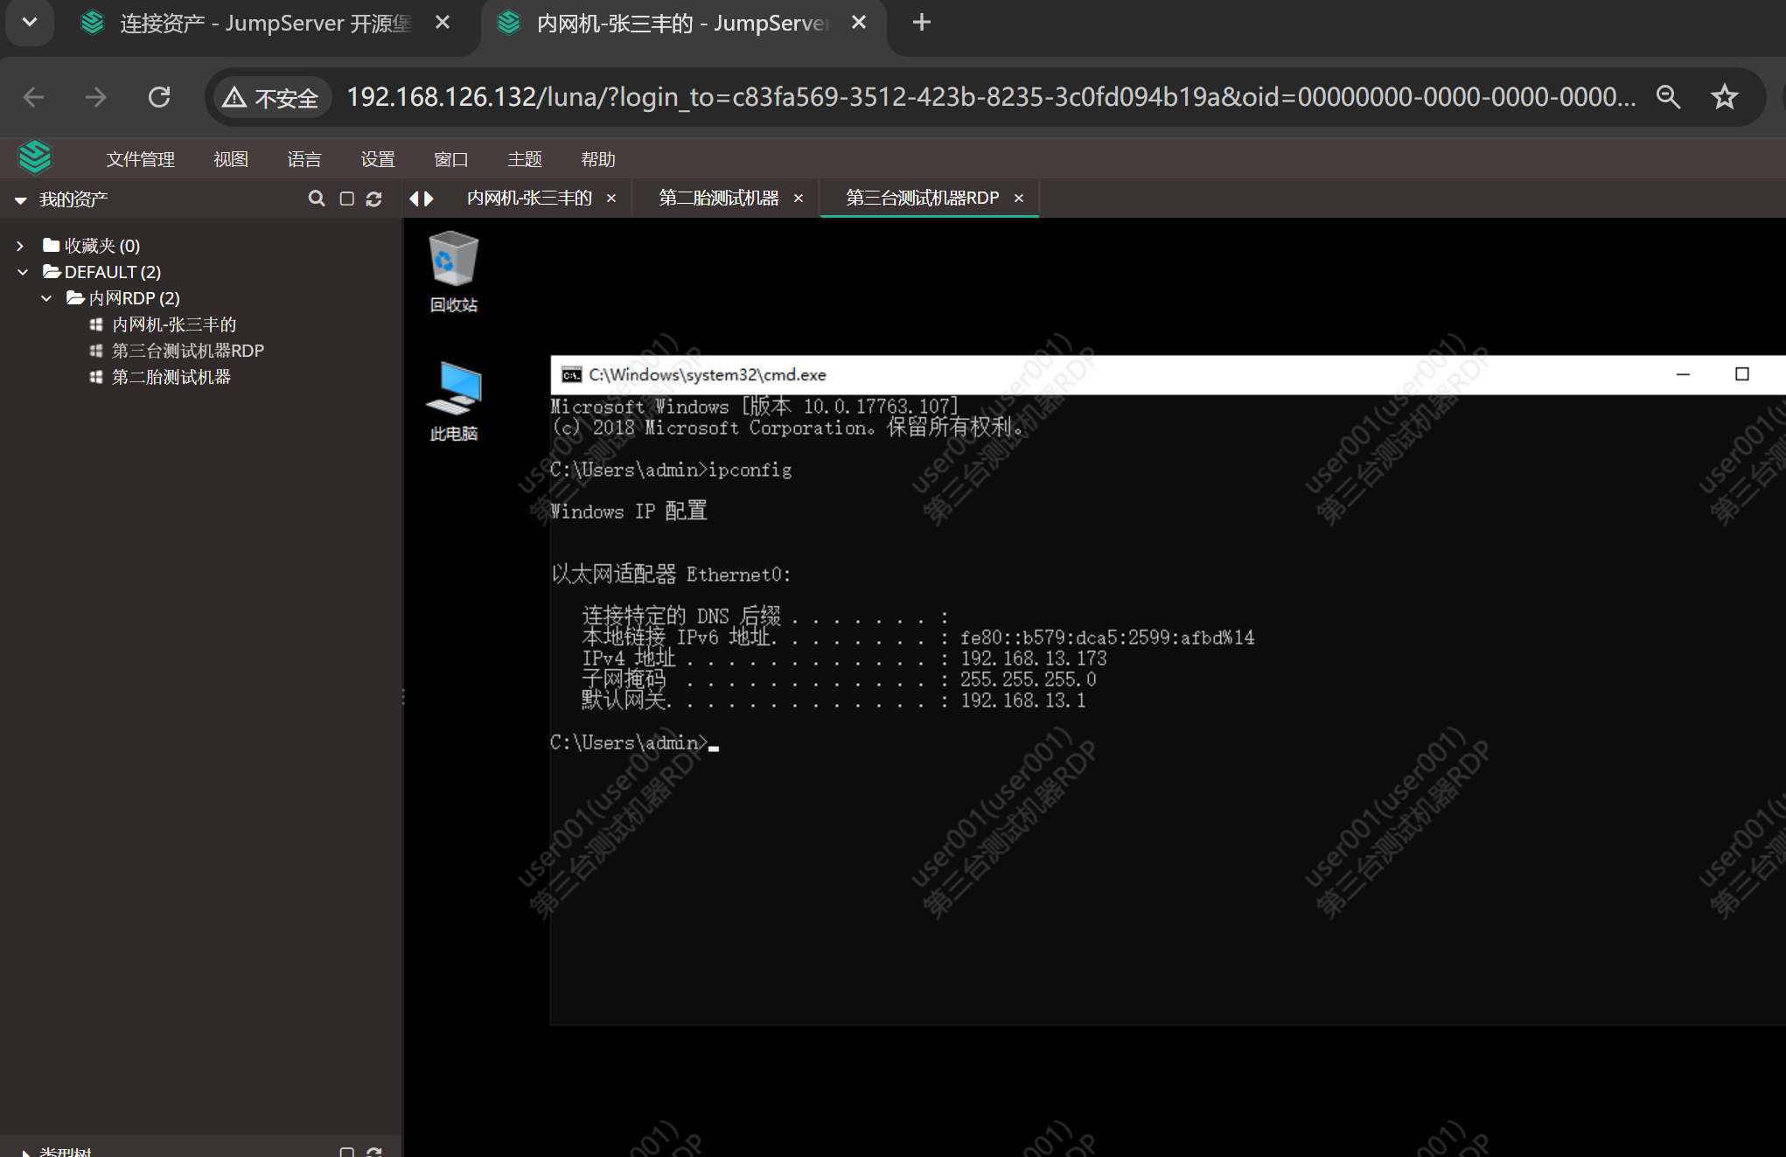Viewport: 1786px width, 1157px height.
Task: Bookmark this page with star icon
Action: click(1724, 97)
